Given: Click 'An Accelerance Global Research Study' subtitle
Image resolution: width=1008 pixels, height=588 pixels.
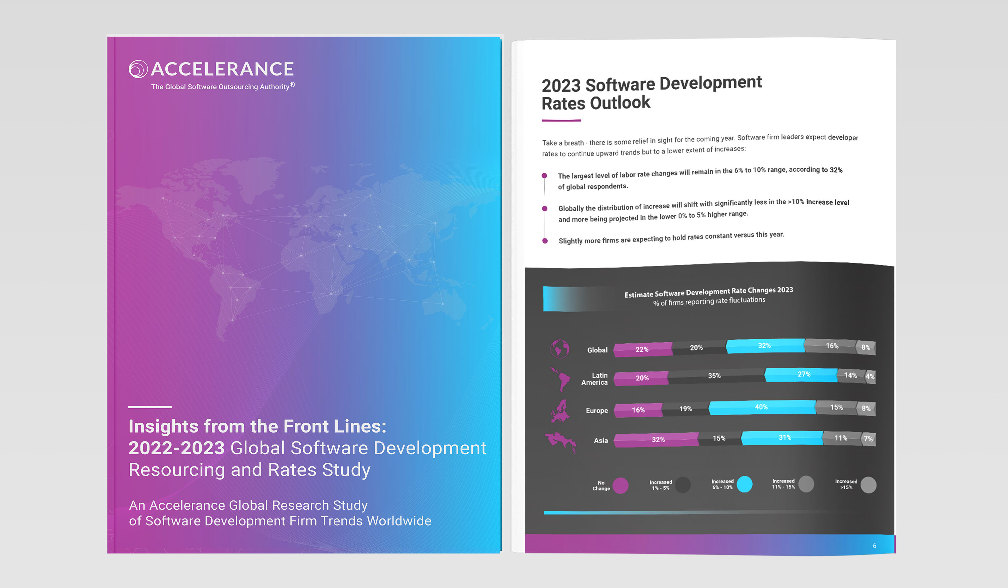Looking at the screenshot, I should (x=248, y=505).
